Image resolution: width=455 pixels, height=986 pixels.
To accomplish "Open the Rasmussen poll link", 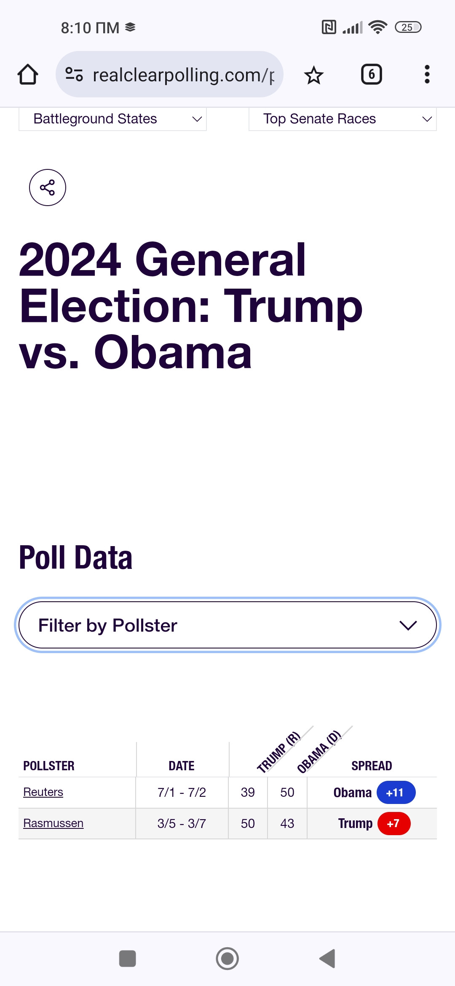I will click(53, 823).
